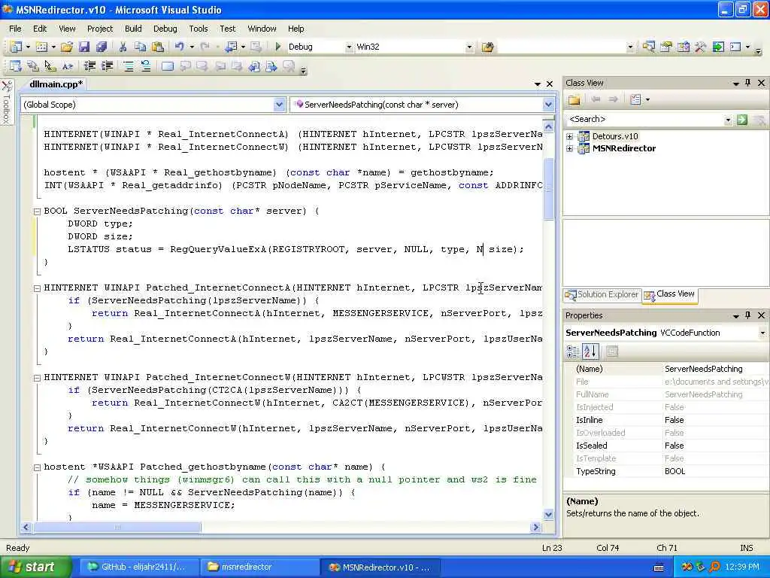Collapse the Patched_gethostbyname function block

click(37, 467)
